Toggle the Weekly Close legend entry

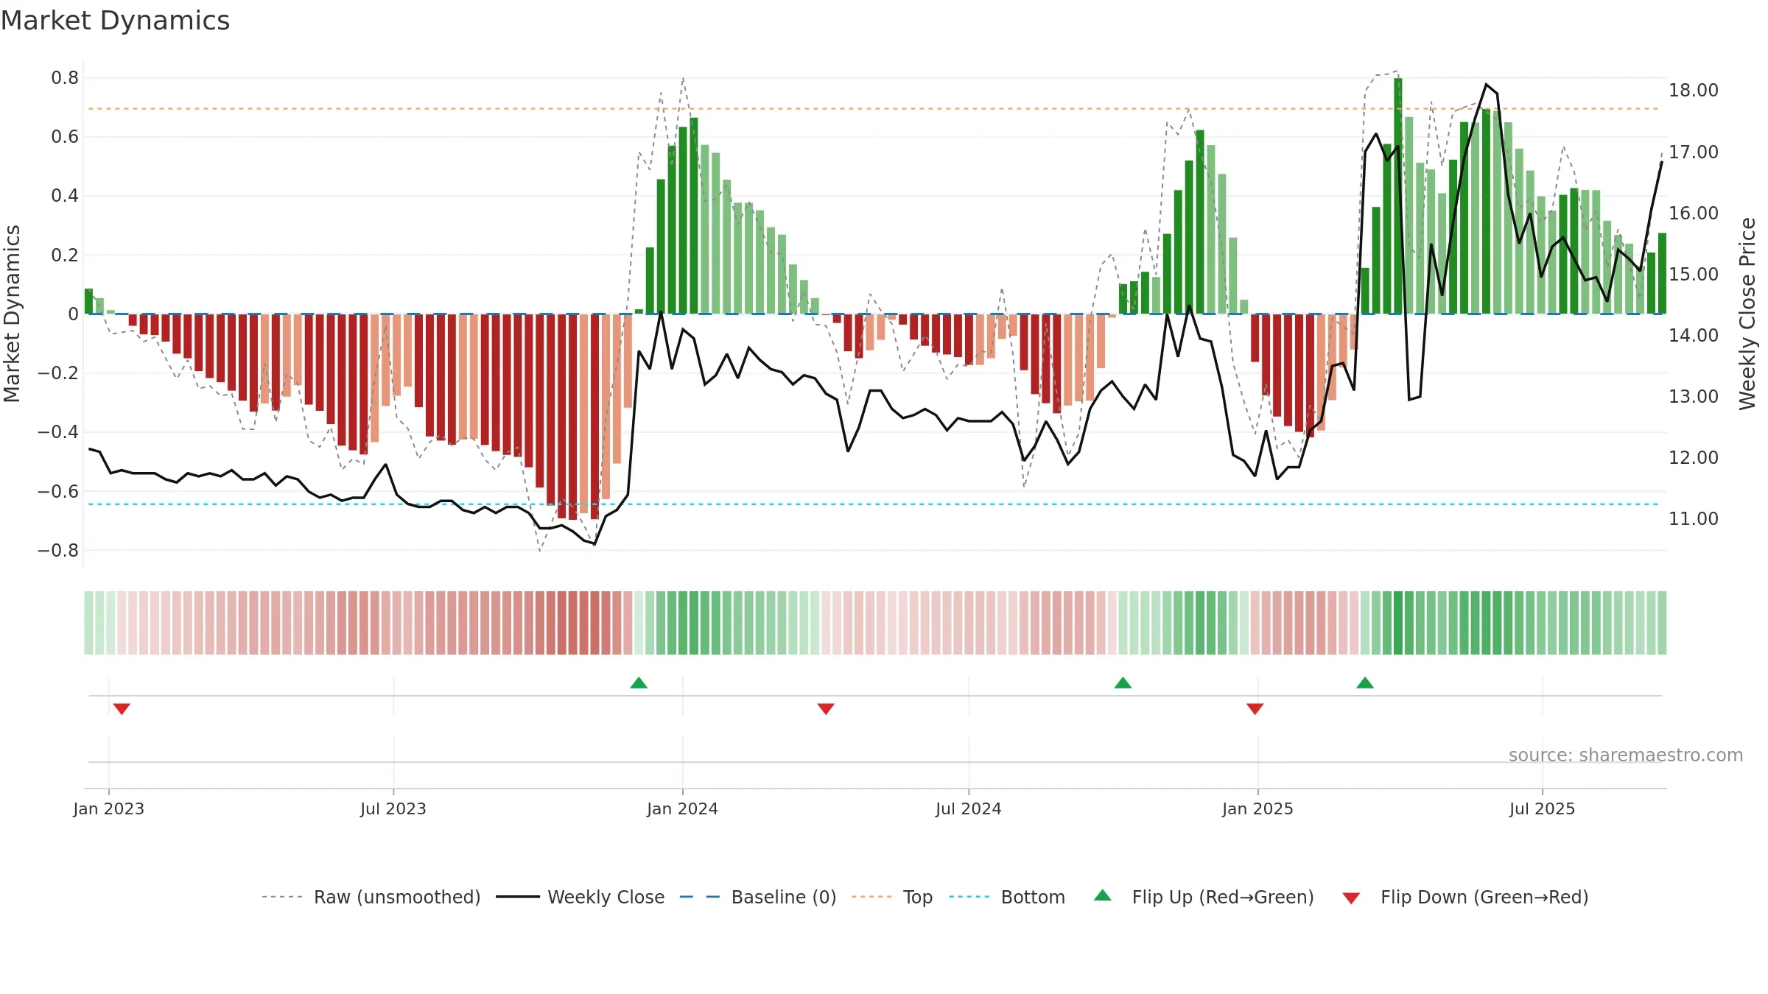click(x=580, y=897)
